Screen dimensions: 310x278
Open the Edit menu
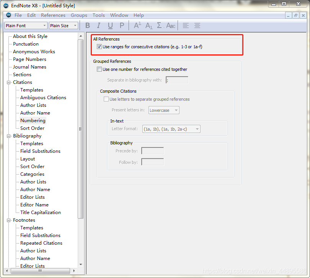31,15
